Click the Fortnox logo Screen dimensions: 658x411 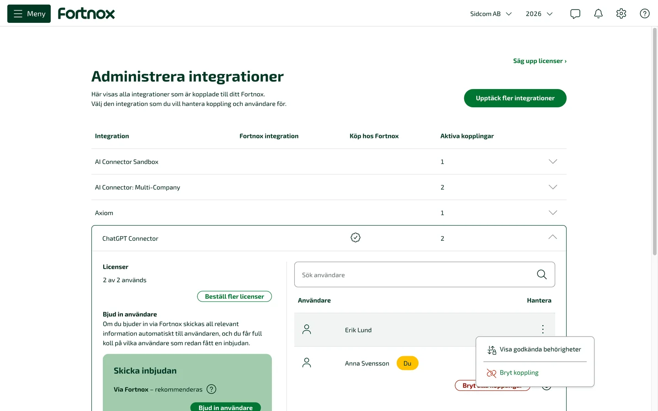pos(86,14)
